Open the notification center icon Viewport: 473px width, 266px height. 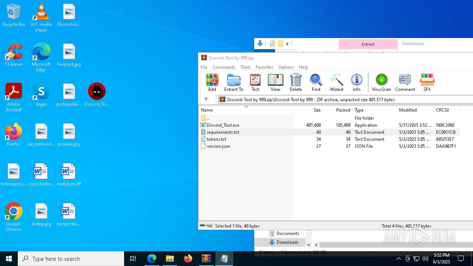click(x=461, y=259)
